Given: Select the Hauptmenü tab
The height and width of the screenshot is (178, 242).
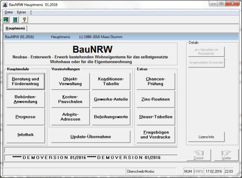Looking at the screenshot, I should (15, 28).
